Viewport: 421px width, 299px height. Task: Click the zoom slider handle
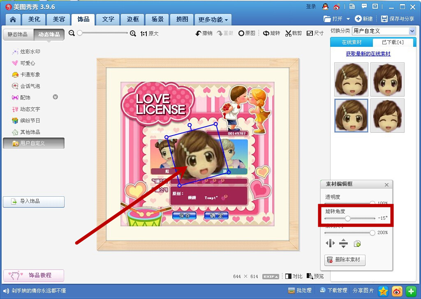click(x=80, y=33)
